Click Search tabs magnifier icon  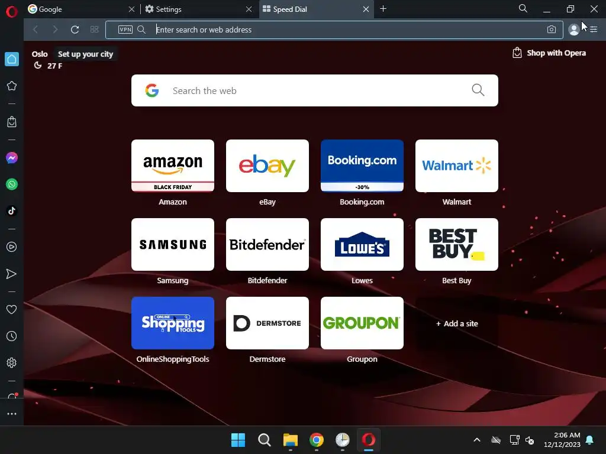click(x=523, y=8)
